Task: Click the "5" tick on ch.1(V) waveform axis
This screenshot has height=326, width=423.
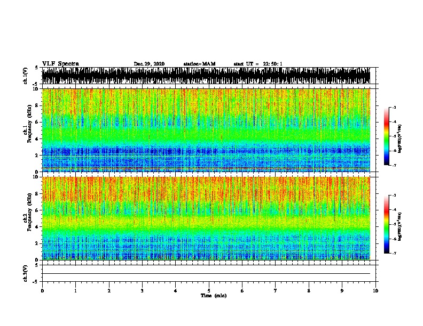Action: click(x=36, y=68)
